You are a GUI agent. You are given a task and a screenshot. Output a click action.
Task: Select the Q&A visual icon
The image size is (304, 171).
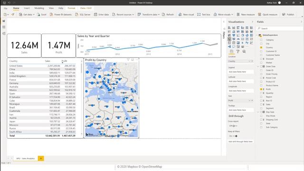coord(234,47)
